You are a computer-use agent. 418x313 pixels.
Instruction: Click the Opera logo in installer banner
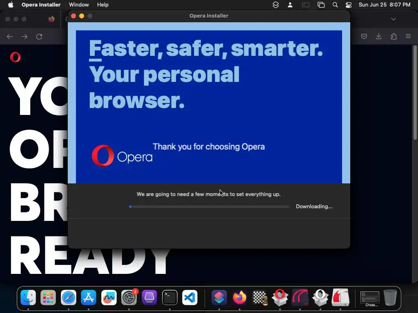(x=122, y=156)
